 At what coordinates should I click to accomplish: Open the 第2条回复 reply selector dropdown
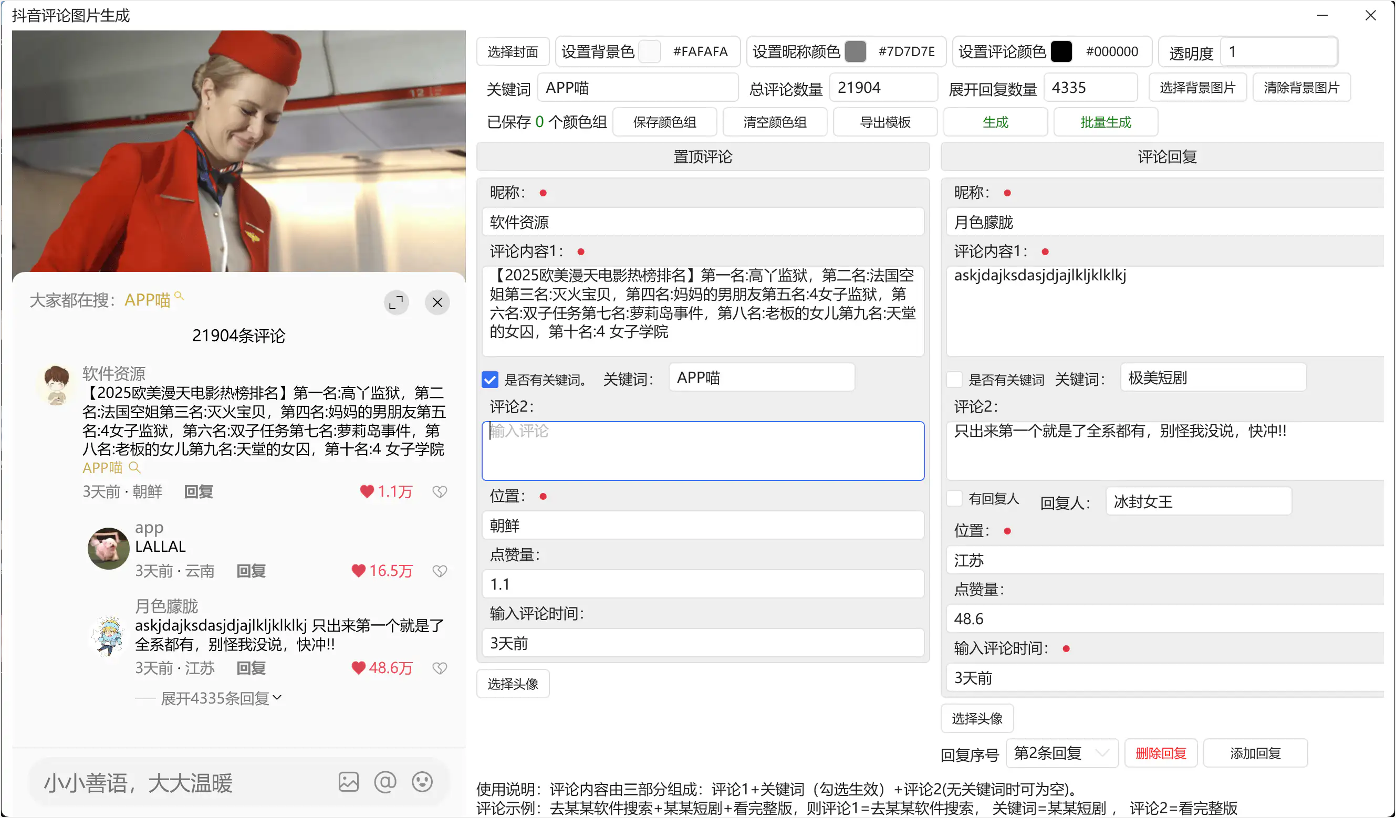(x=1061, y=753)
